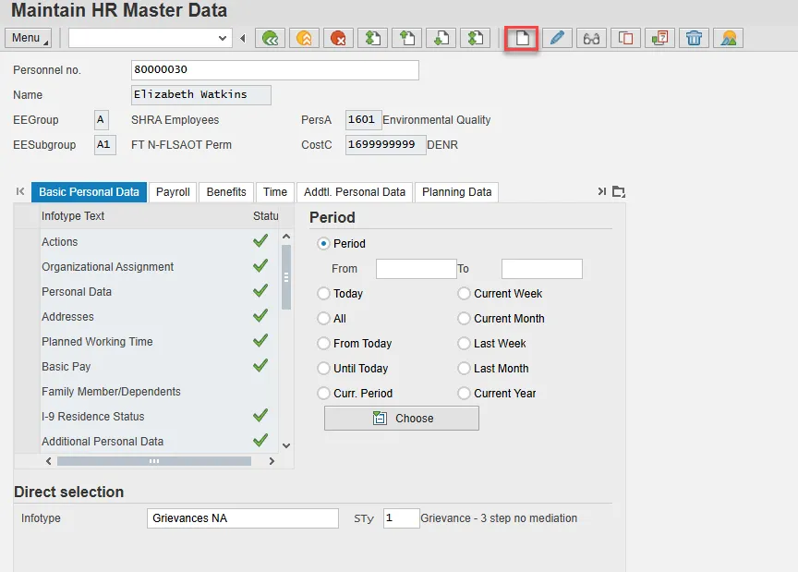Choose the Last Week radio button
Image resolution: width=798 pixels, height=572 pixels.
pos(464,344)
